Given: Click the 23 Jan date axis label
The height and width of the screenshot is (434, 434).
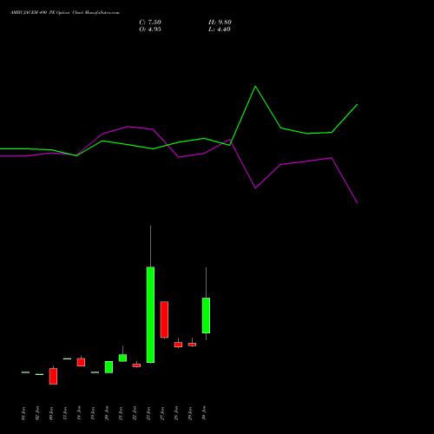Looking at the screenshot, I should click(148, 413).
